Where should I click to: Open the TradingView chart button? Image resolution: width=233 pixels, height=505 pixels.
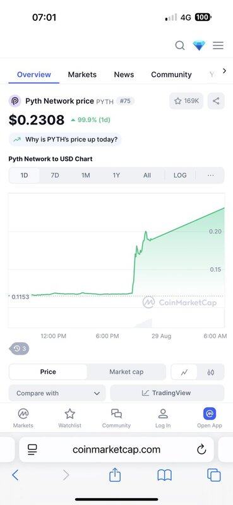click(167, 393)
